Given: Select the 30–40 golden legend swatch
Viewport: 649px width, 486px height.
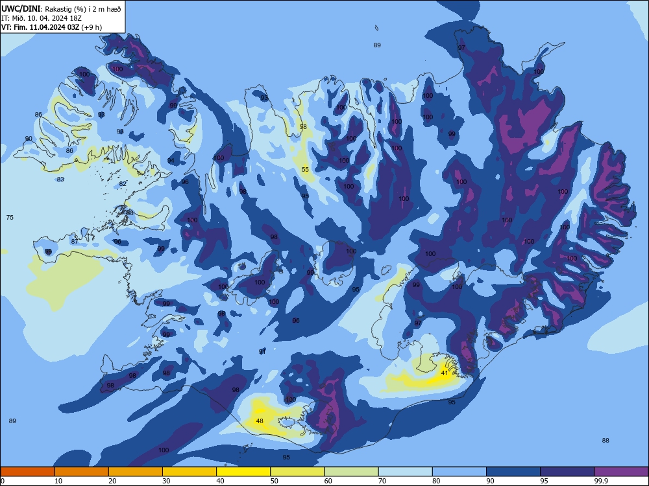Looking at the screenshot, I should pos(190,472).
